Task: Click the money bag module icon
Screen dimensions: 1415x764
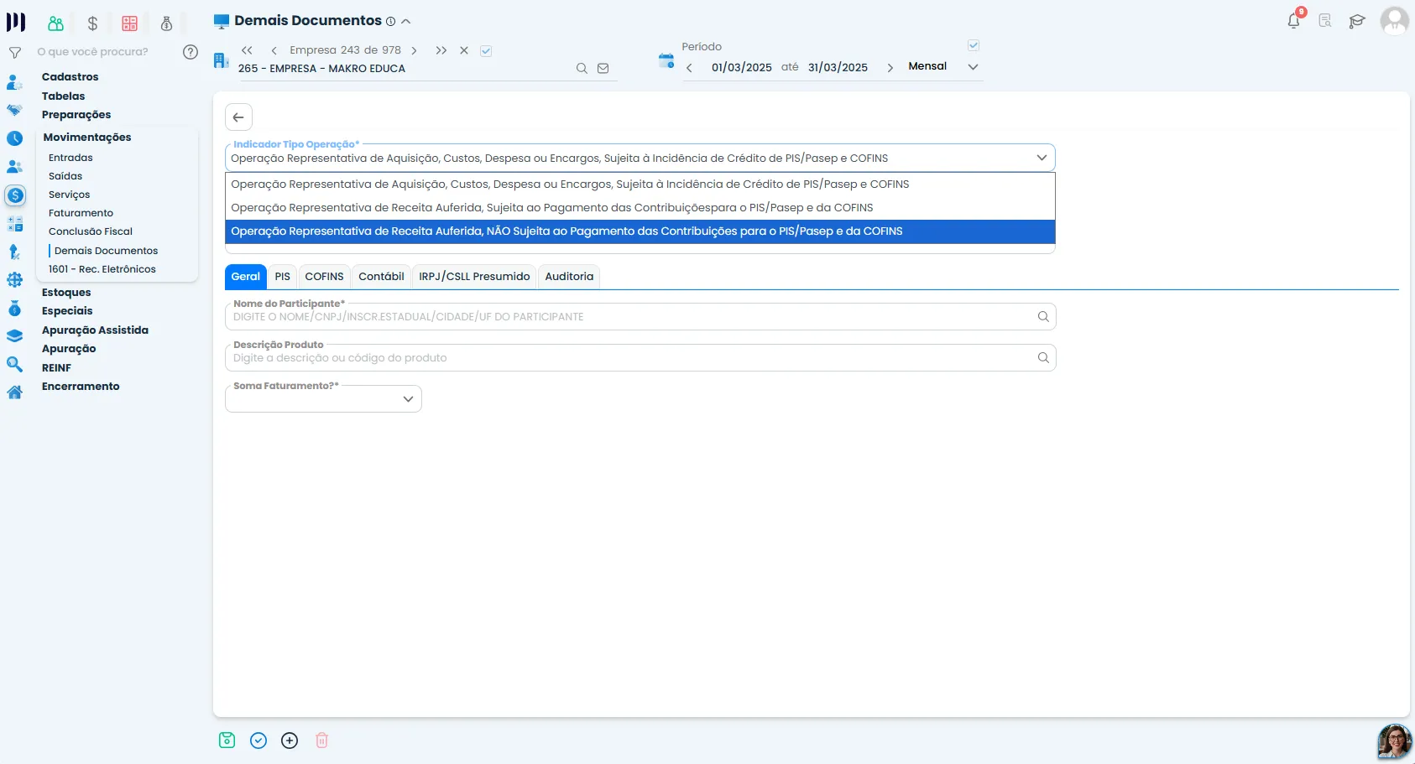Action: pos(166,23)
